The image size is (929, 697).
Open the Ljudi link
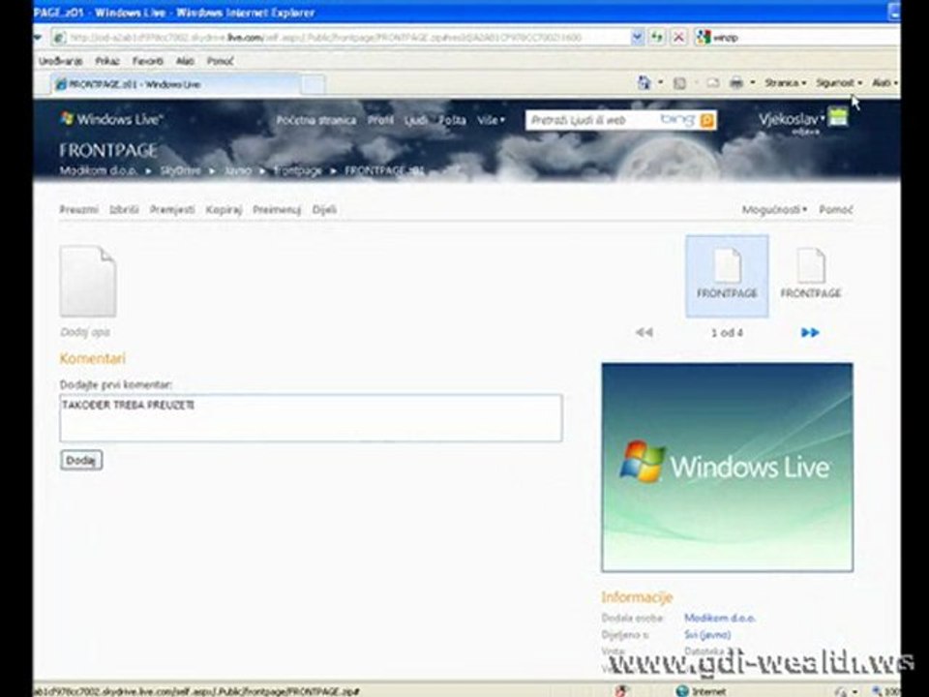tap(416, 120)
